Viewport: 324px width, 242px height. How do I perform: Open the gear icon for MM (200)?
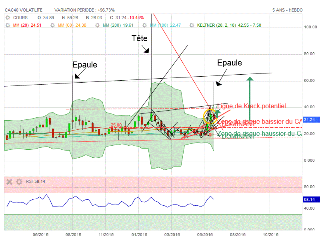coord(97,25)
